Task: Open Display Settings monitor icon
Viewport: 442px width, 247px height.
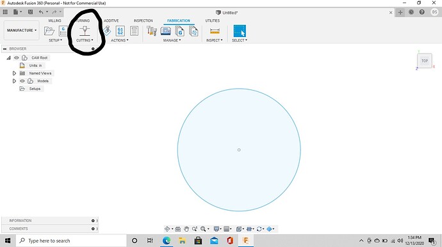Action: 217,228
